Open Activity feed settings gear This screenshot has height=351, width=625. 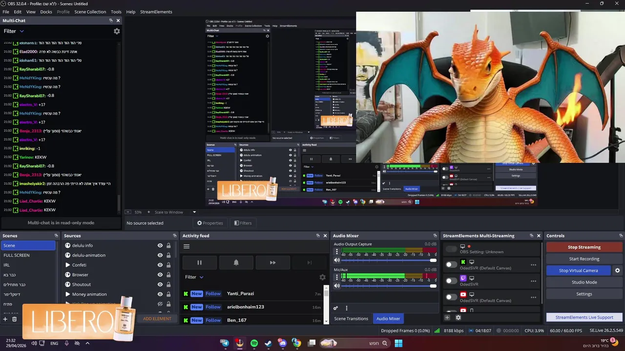coord(322,277)
